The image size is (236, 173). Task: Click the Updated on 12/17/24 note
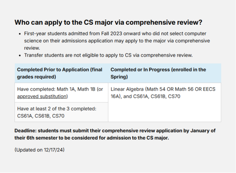coord(40,150)
